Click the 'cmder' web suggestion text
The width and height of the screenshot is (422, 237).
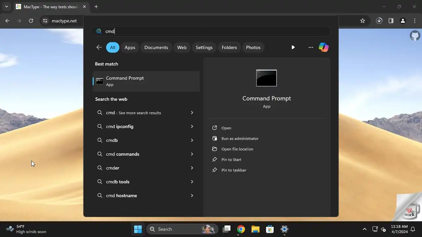pos(112,168)
